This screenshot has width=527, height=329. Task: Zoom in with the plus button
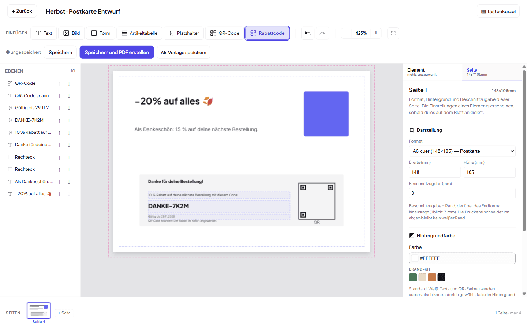(x=376, y=33)
